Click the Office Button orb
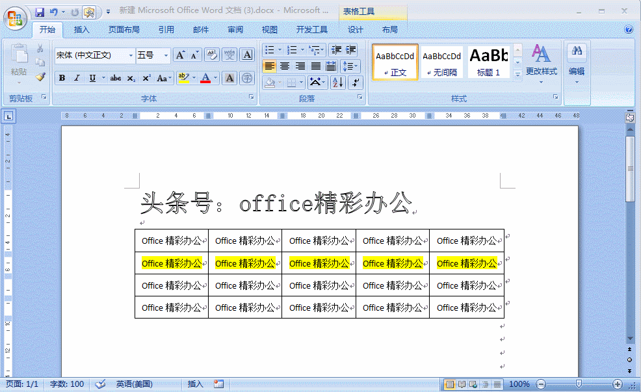Viewport: 641px width, 392px height. pyautogui.click(x=16, y=18)
